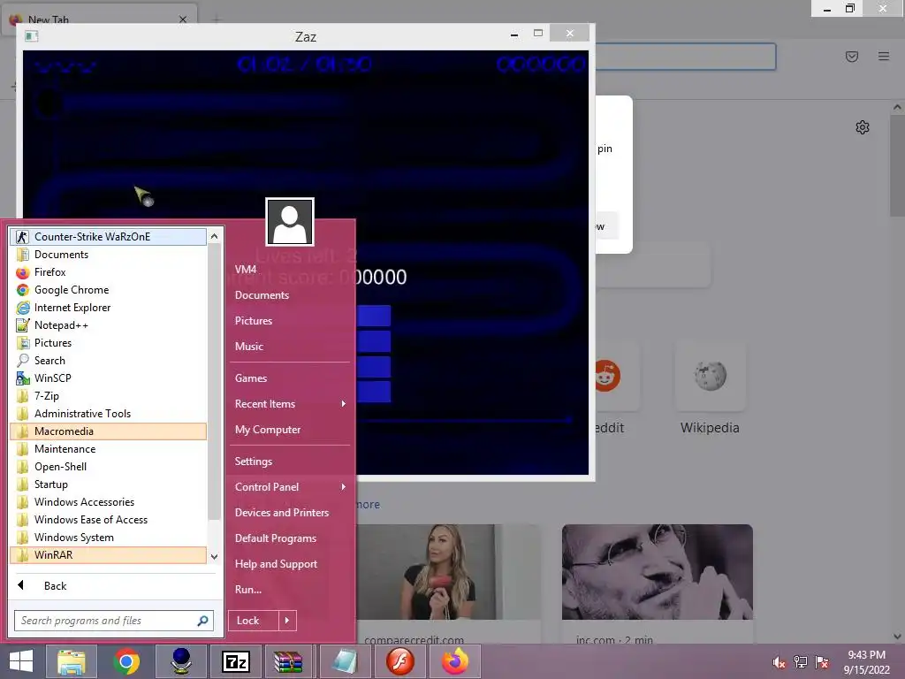Click the network tray icon

[801, 662]
